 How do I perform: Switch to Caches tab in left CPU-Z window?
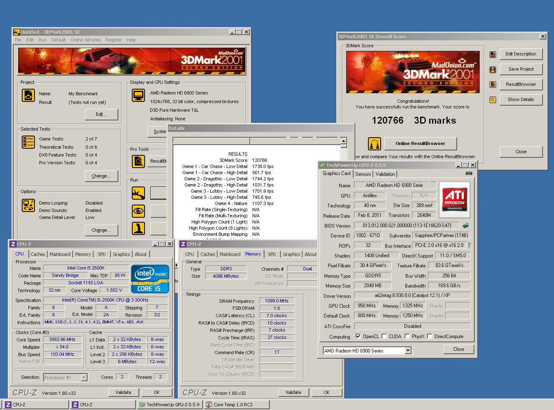point(38,254)
